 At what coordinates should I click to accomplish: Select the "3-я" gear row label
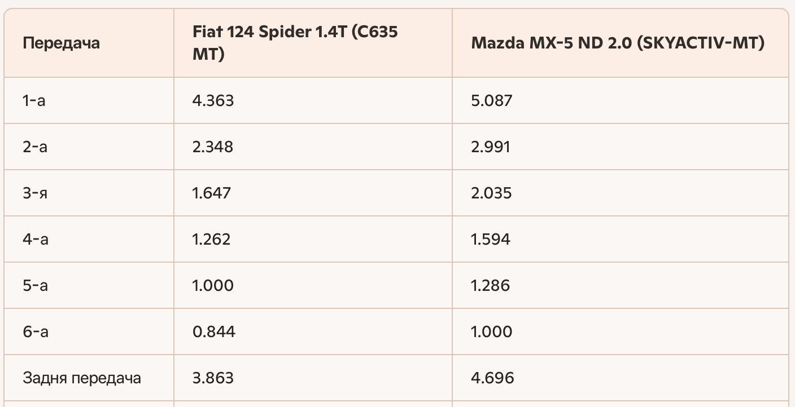point(35,193)
